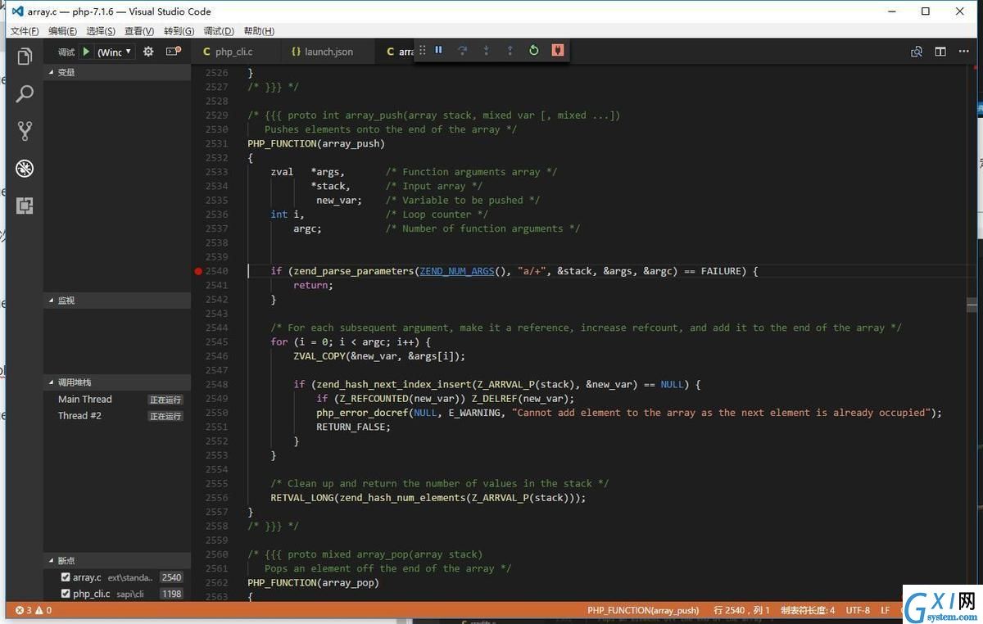Viewport: 983px width, 624px height.
Task: Click the php_cli.c breakpoint line number 1198
Action: pyautogui.click(x=171, y=594)
